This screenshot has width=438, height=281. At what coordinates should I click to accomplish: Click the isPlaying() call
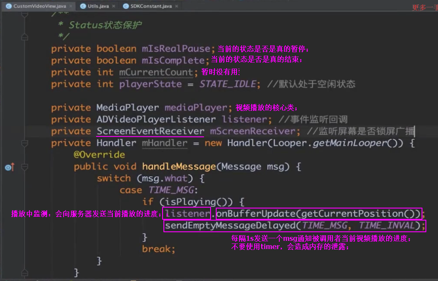point(198,202)
